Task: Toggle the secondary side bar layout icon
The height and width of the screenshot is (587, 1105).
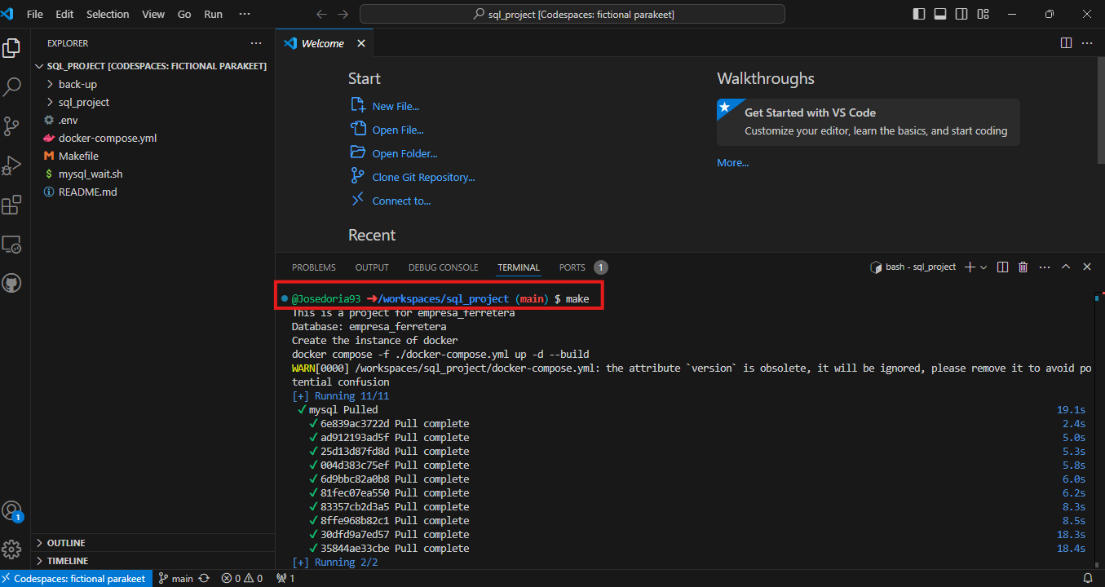Action: point(961,14)
